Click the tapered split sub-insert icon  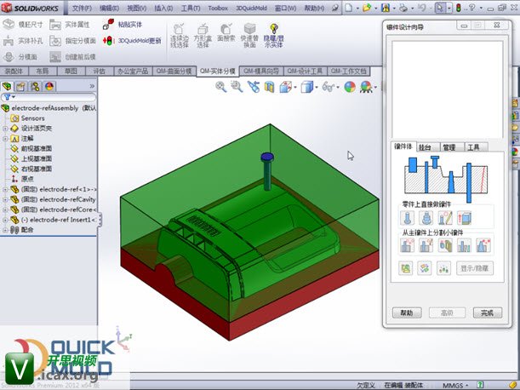tap(483, 245)
